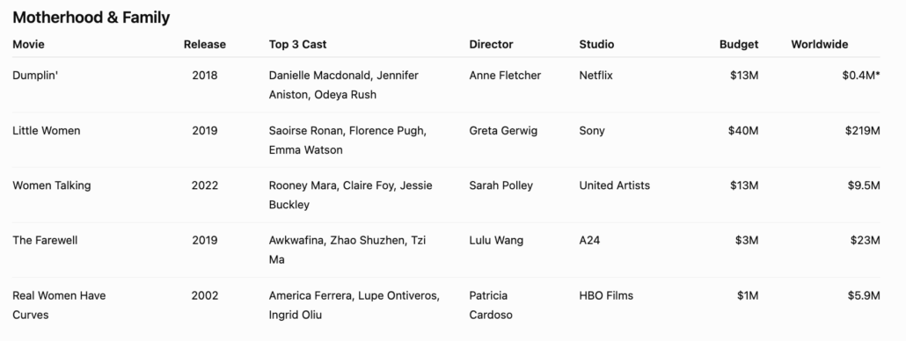Click the Budget column header
The height and width of the screenshot is (341, 906).
coord(739,45)
